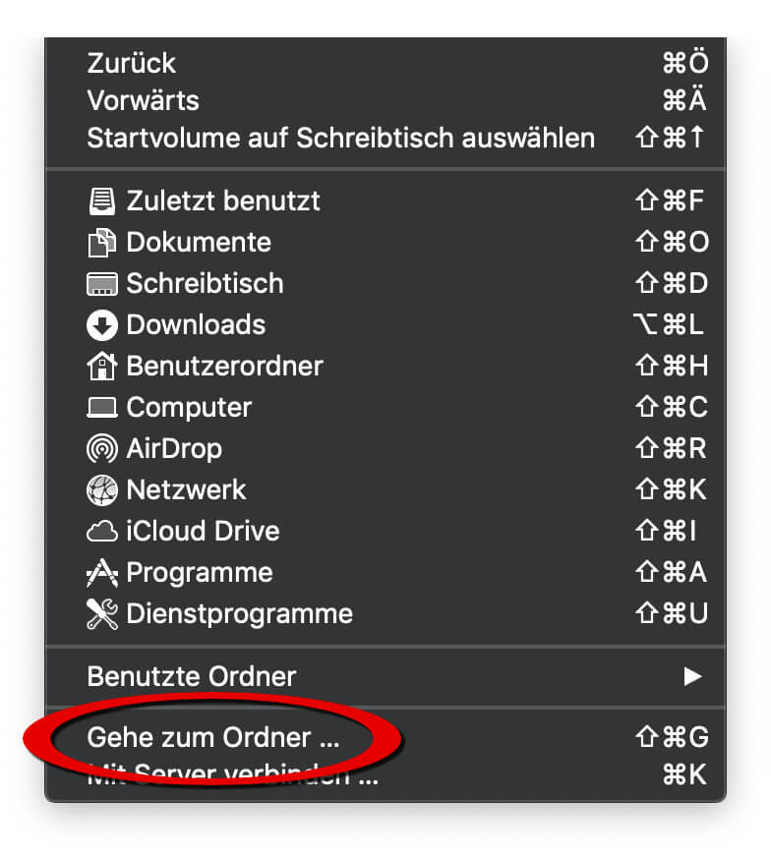Screen dimensions: 771x855
Task: Open the Benutzte Ordner submenu
Action: pyautogui.click(x=192, y=676)
